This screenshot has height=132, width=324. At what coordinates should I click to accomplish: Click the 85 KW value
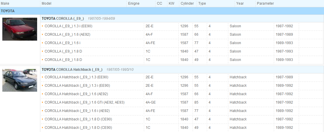point(196,102)
